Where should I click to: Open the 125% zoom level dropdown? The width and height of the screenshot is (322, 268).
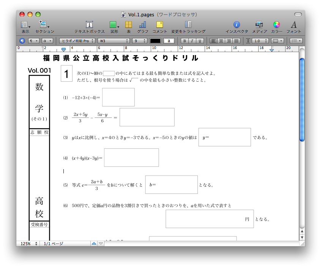click(28, 244)
